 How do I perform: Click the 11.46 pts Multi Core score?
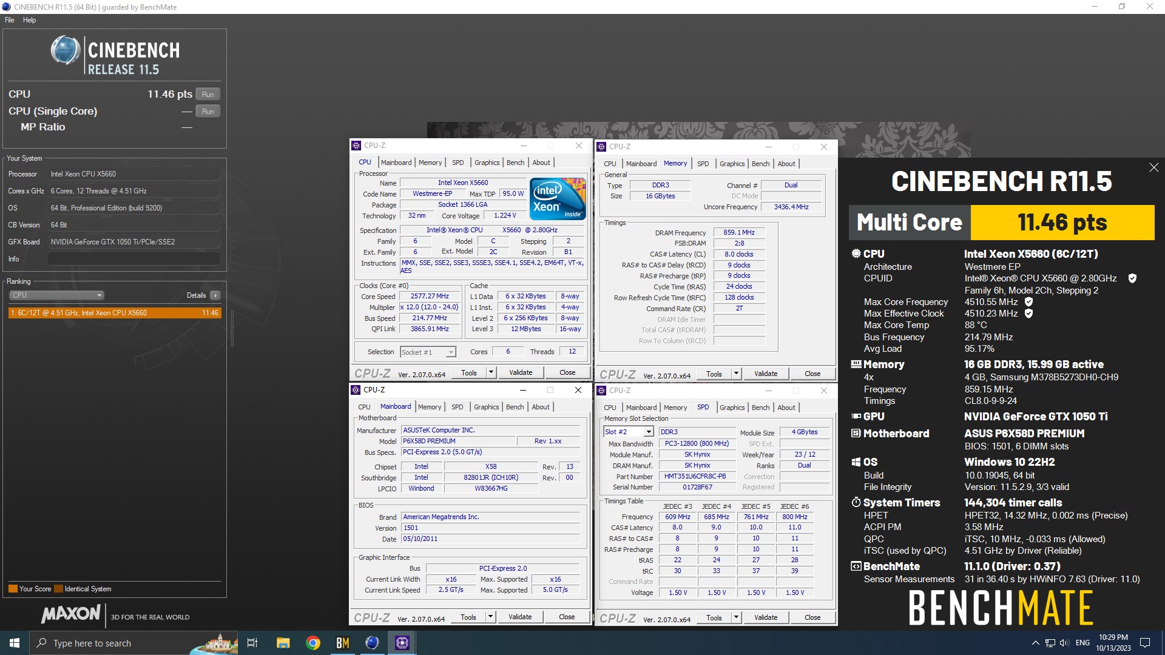tap(1062, 223)
